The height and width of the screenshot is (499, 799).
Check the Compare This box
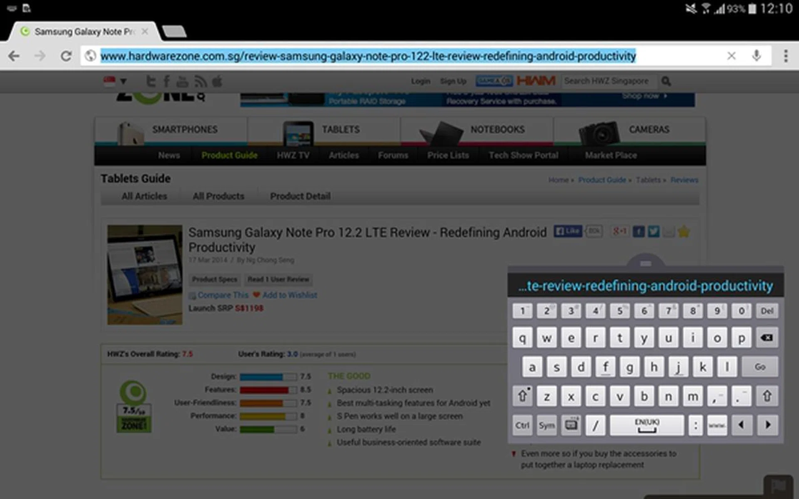coord(192,295)
